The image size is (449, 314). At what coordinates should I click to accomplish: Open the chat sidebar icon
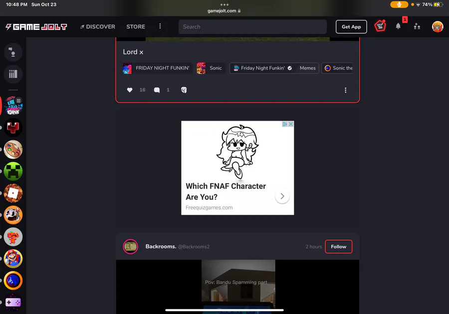coord(13,52)
